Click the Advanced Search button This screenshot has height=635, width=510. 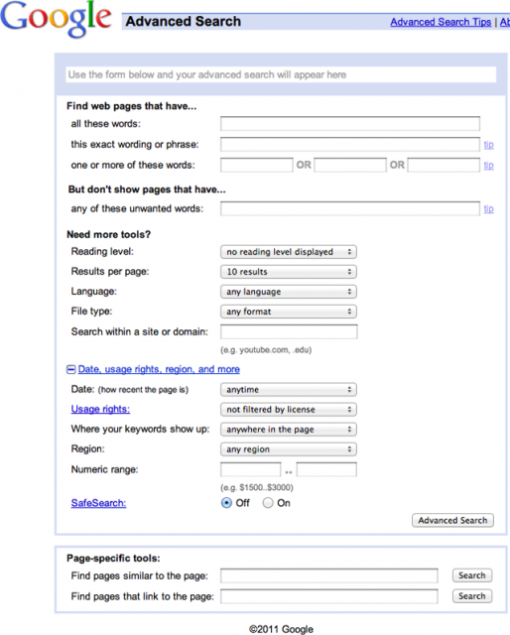tap(452, 520)
